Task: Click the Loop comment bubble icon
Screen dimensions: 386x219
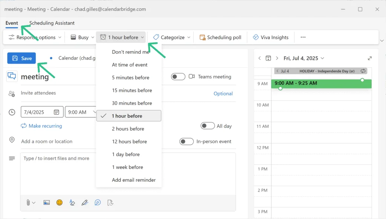Action: tap(98, 202)
